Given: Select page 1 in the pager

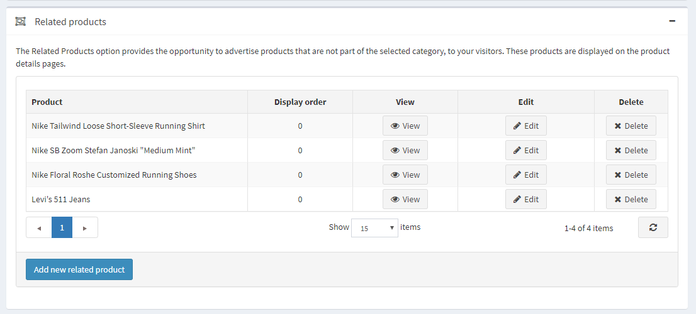Looking at the screenshot, I should 62,228.
